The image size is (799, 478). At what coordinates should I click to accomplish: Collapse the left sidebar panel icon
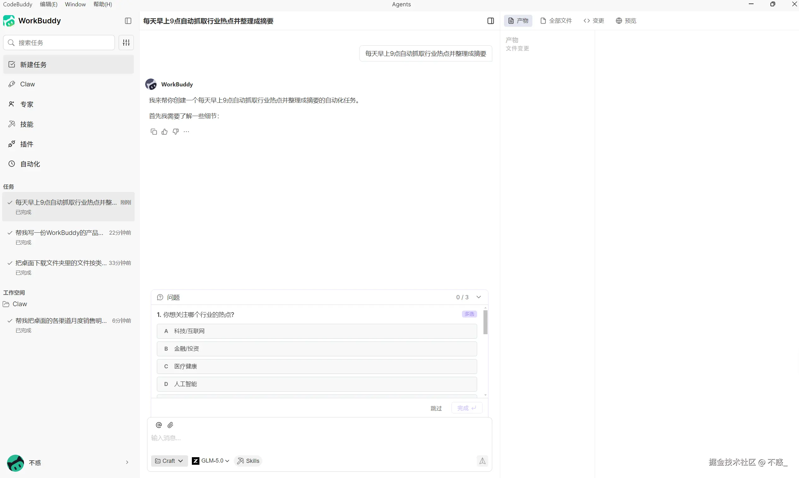(x=128, y=21)
